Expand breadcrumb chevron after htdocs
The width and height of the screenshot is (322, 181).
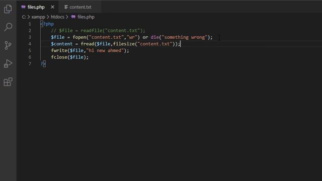[x=67, y=17]
